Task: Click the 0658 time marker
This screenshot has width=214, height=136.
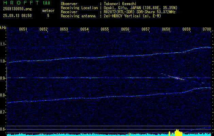Action: pos(166,30)
